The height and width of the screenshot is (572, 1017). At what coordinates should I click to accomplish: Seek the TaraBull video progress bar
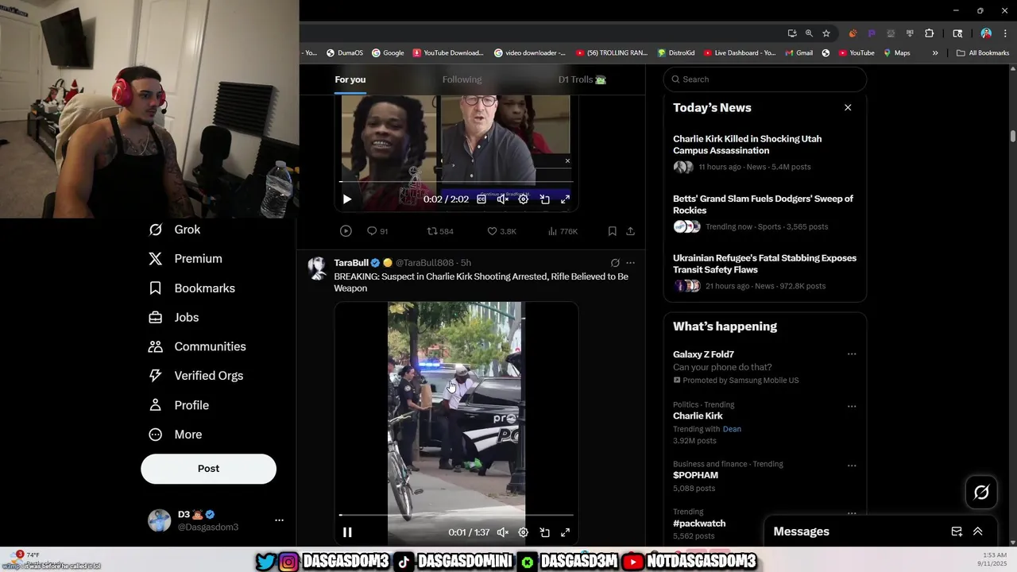pyautogui.click(x=456, y=516)
